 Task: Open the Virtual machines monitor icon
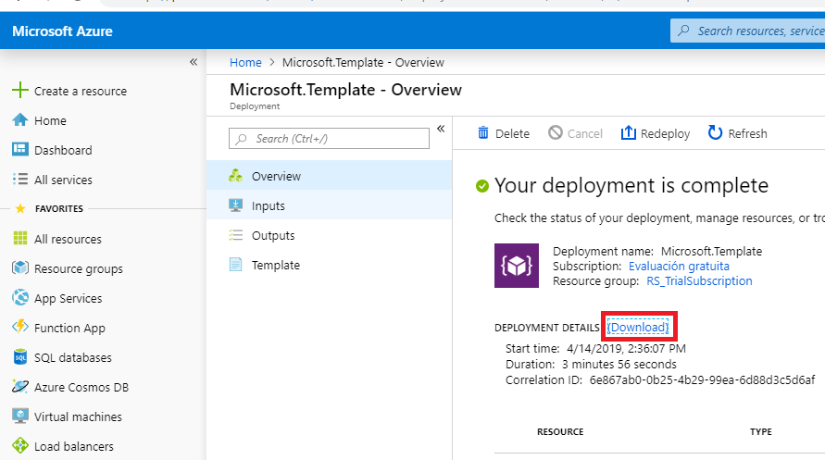pyautogui.click(x=20, y=416)
